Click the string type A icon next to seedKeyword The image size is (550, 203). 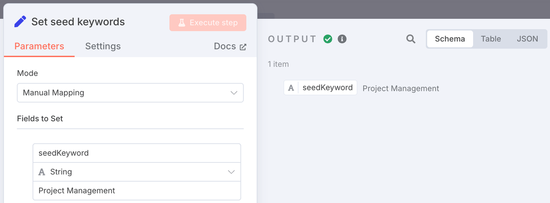pyautogui.click(x=291, y=88)
